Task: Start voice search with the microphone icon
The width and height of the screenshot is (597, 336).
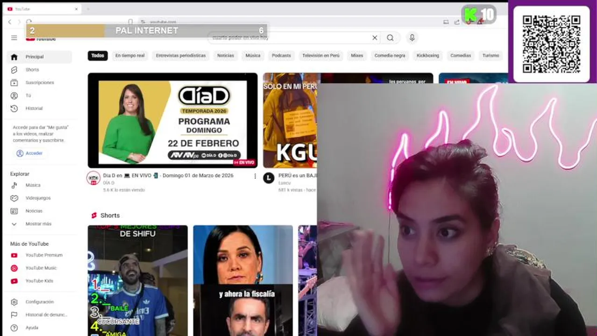Action: 412,38
